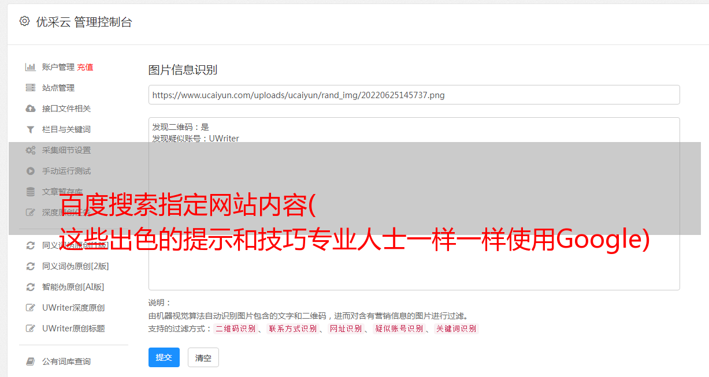Click the refresh icon for 智能伪原创[AI版]
This screenshot has height=377, width=709.
point(31,287)
